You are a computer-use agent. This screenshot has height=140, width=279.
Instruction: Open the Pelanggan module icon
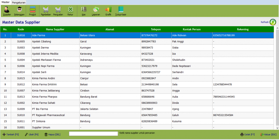pos(19,10)
